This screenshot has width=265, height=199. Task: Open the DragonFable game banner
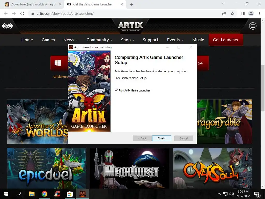click(x=224, y=122)
